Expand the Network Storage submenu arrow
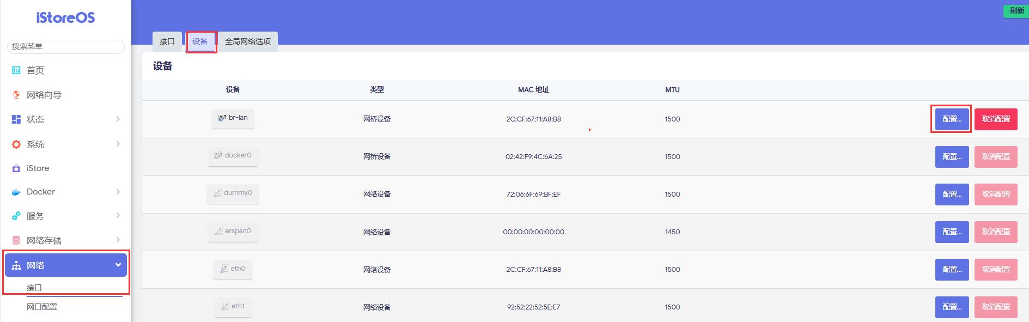Image resolution: width=1029 pixels, height=322 pixels. tap(118, 240)
